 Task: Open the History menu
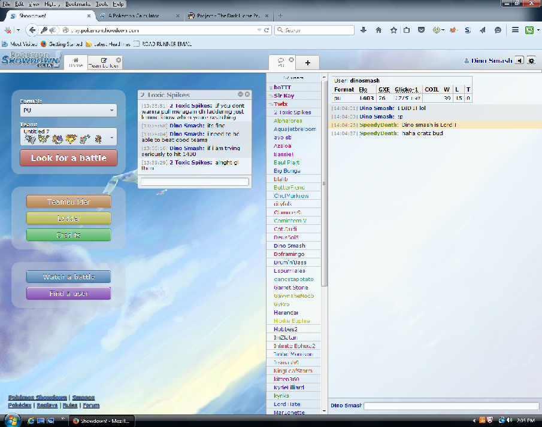point(52,4)
